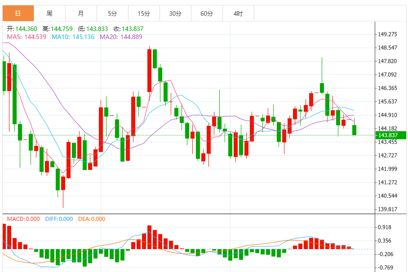Click the 142.727 price axis label

pos(387,155)
